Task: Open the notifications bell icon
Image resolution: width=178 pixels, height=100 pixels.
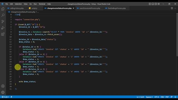Action: coord(175,97)
